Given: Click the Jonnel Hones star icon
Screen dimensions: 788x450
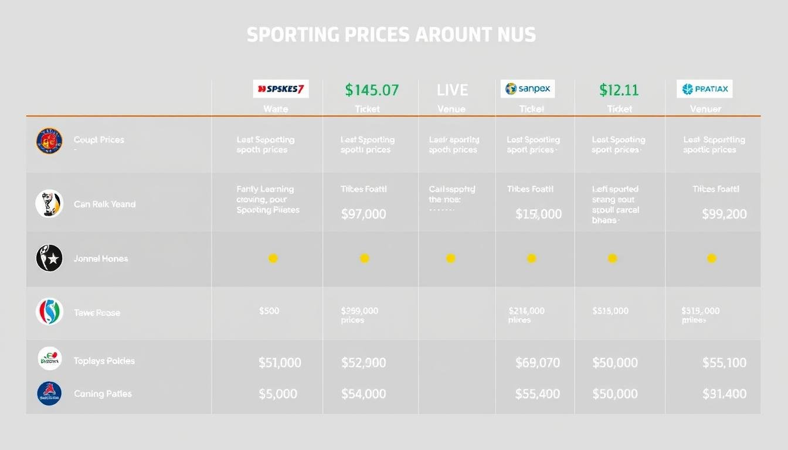Looking at the screenshot, I should 49,258.
